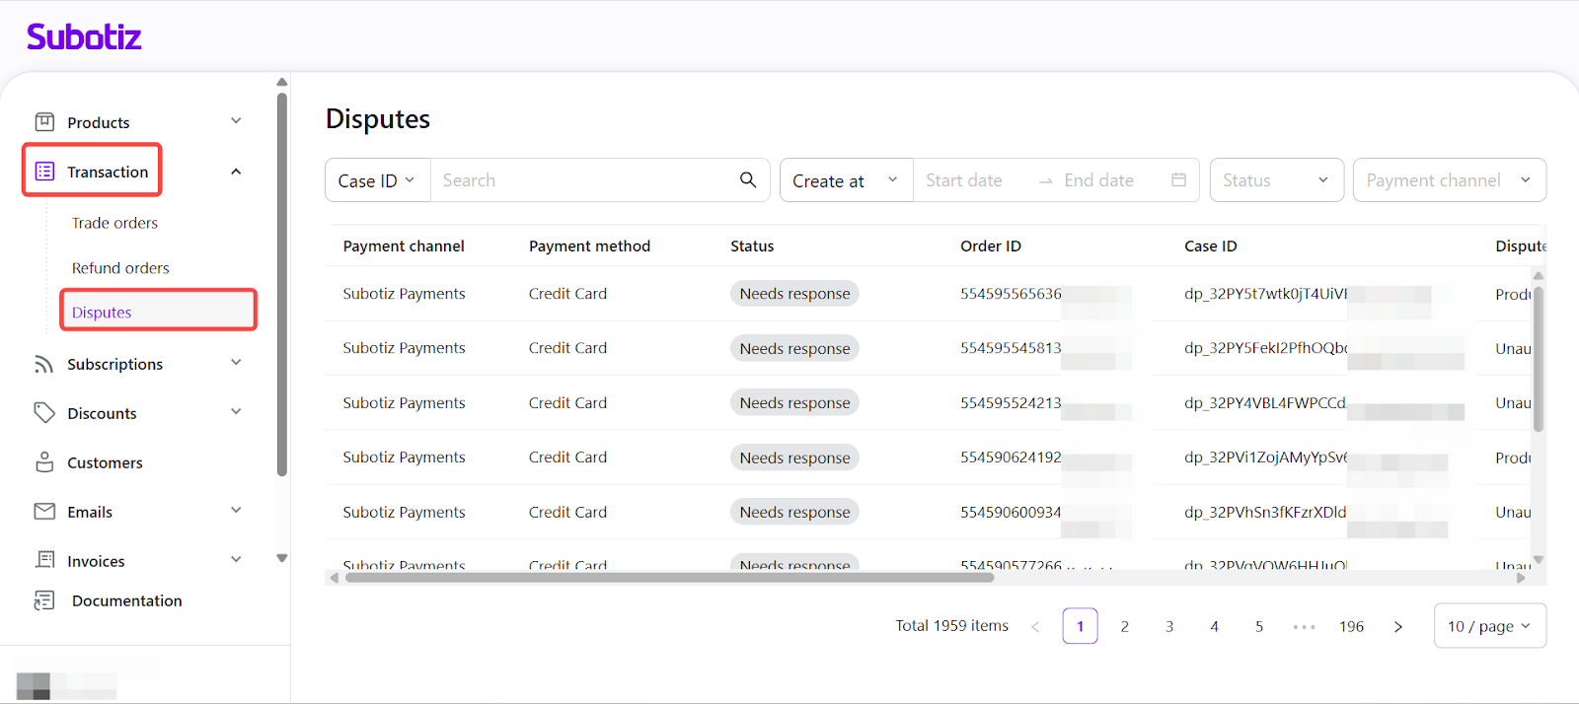Click the Customers person icon
The image size is (1579, 704).
click(x=44, y=462)
